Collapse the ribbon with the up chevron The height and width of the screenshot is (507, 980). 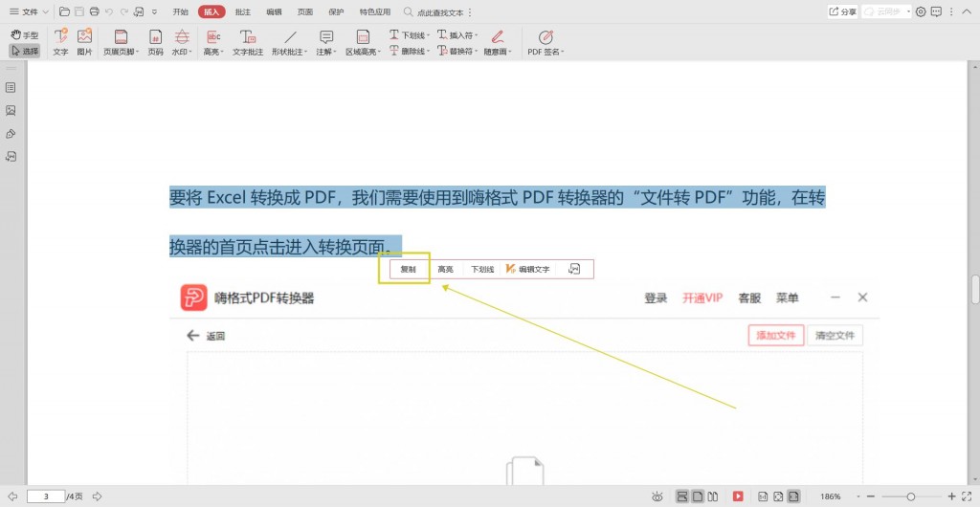pyautogui.click(x=968, y=11)
